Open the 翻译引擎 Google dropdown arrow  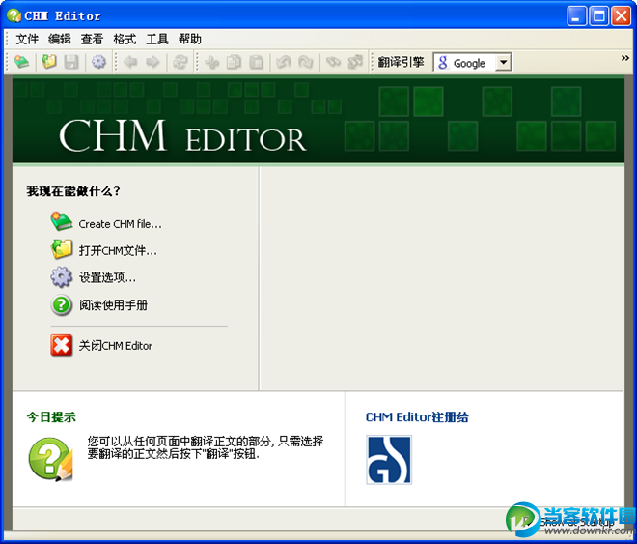pyautogui.click(x=504, y=63)
